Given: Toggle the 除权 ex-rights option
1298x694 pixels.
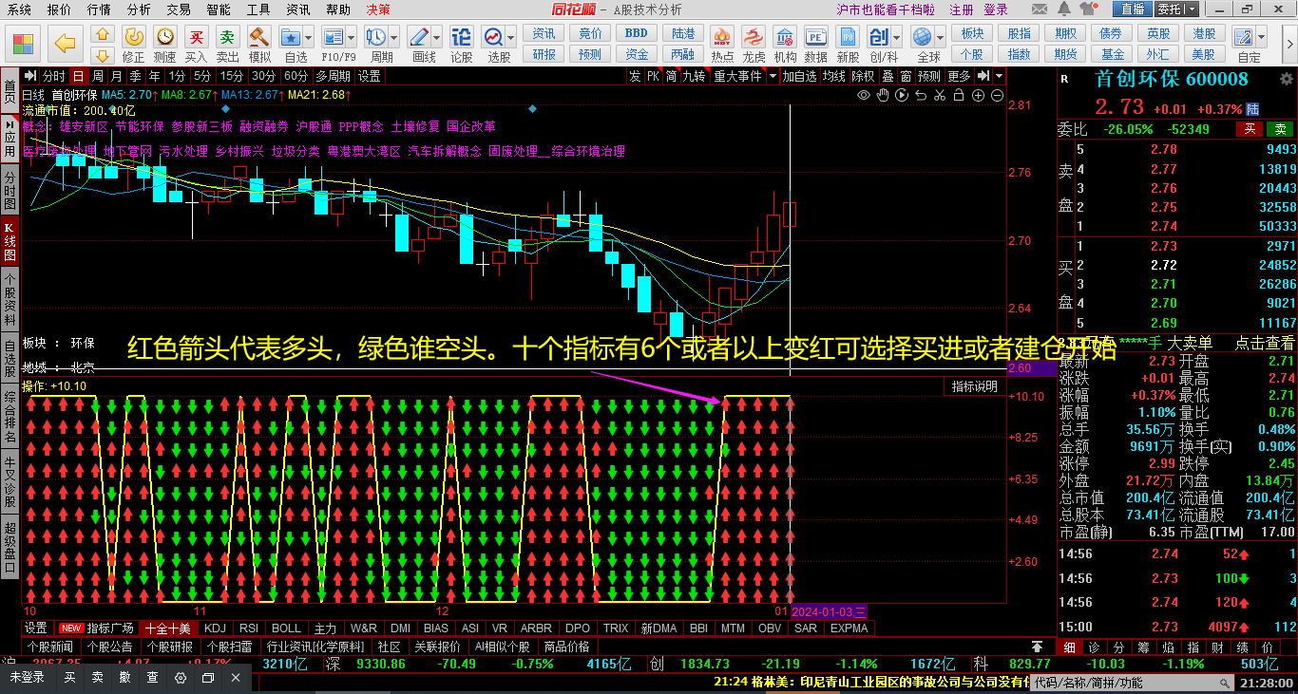Looking at the screenshot, I should [863, 76].
